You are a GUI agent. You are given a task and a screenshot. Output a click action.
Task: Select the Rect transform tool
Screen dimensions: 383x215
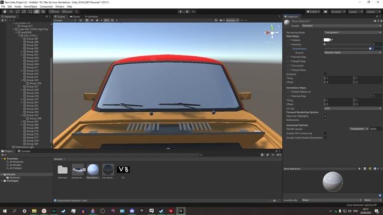pyautogui.click(x=30, y=11)
